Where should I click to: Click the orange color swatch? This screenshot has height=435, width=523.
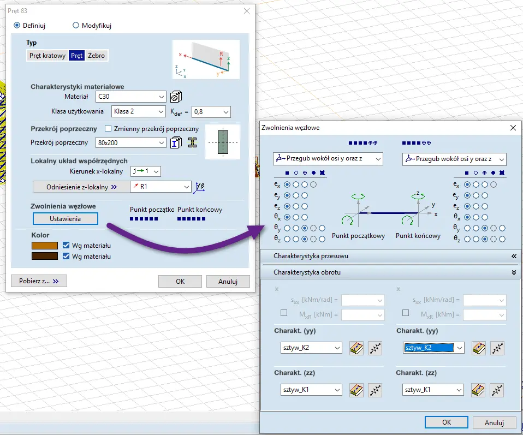[44, 246]
